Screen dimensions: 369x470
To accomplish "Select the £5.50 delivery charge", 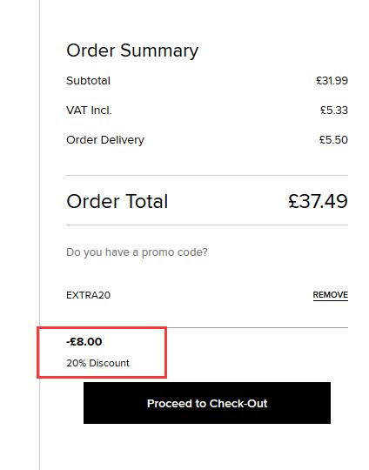I will click(x=333, y=140).
